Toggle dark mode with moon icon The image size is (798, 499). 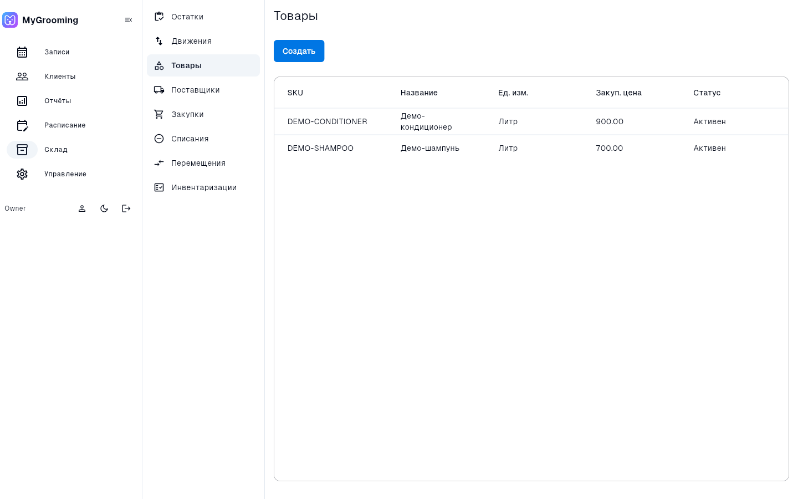(x=104, y=208)
